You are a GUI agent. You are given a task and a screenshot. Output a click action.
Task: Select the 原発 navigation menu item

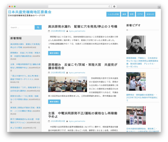(132, 14)
